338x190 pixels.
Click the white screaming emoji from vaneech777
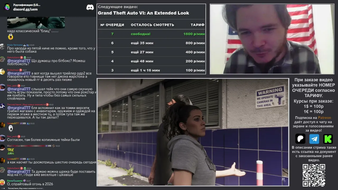click(x=11, y=129)
